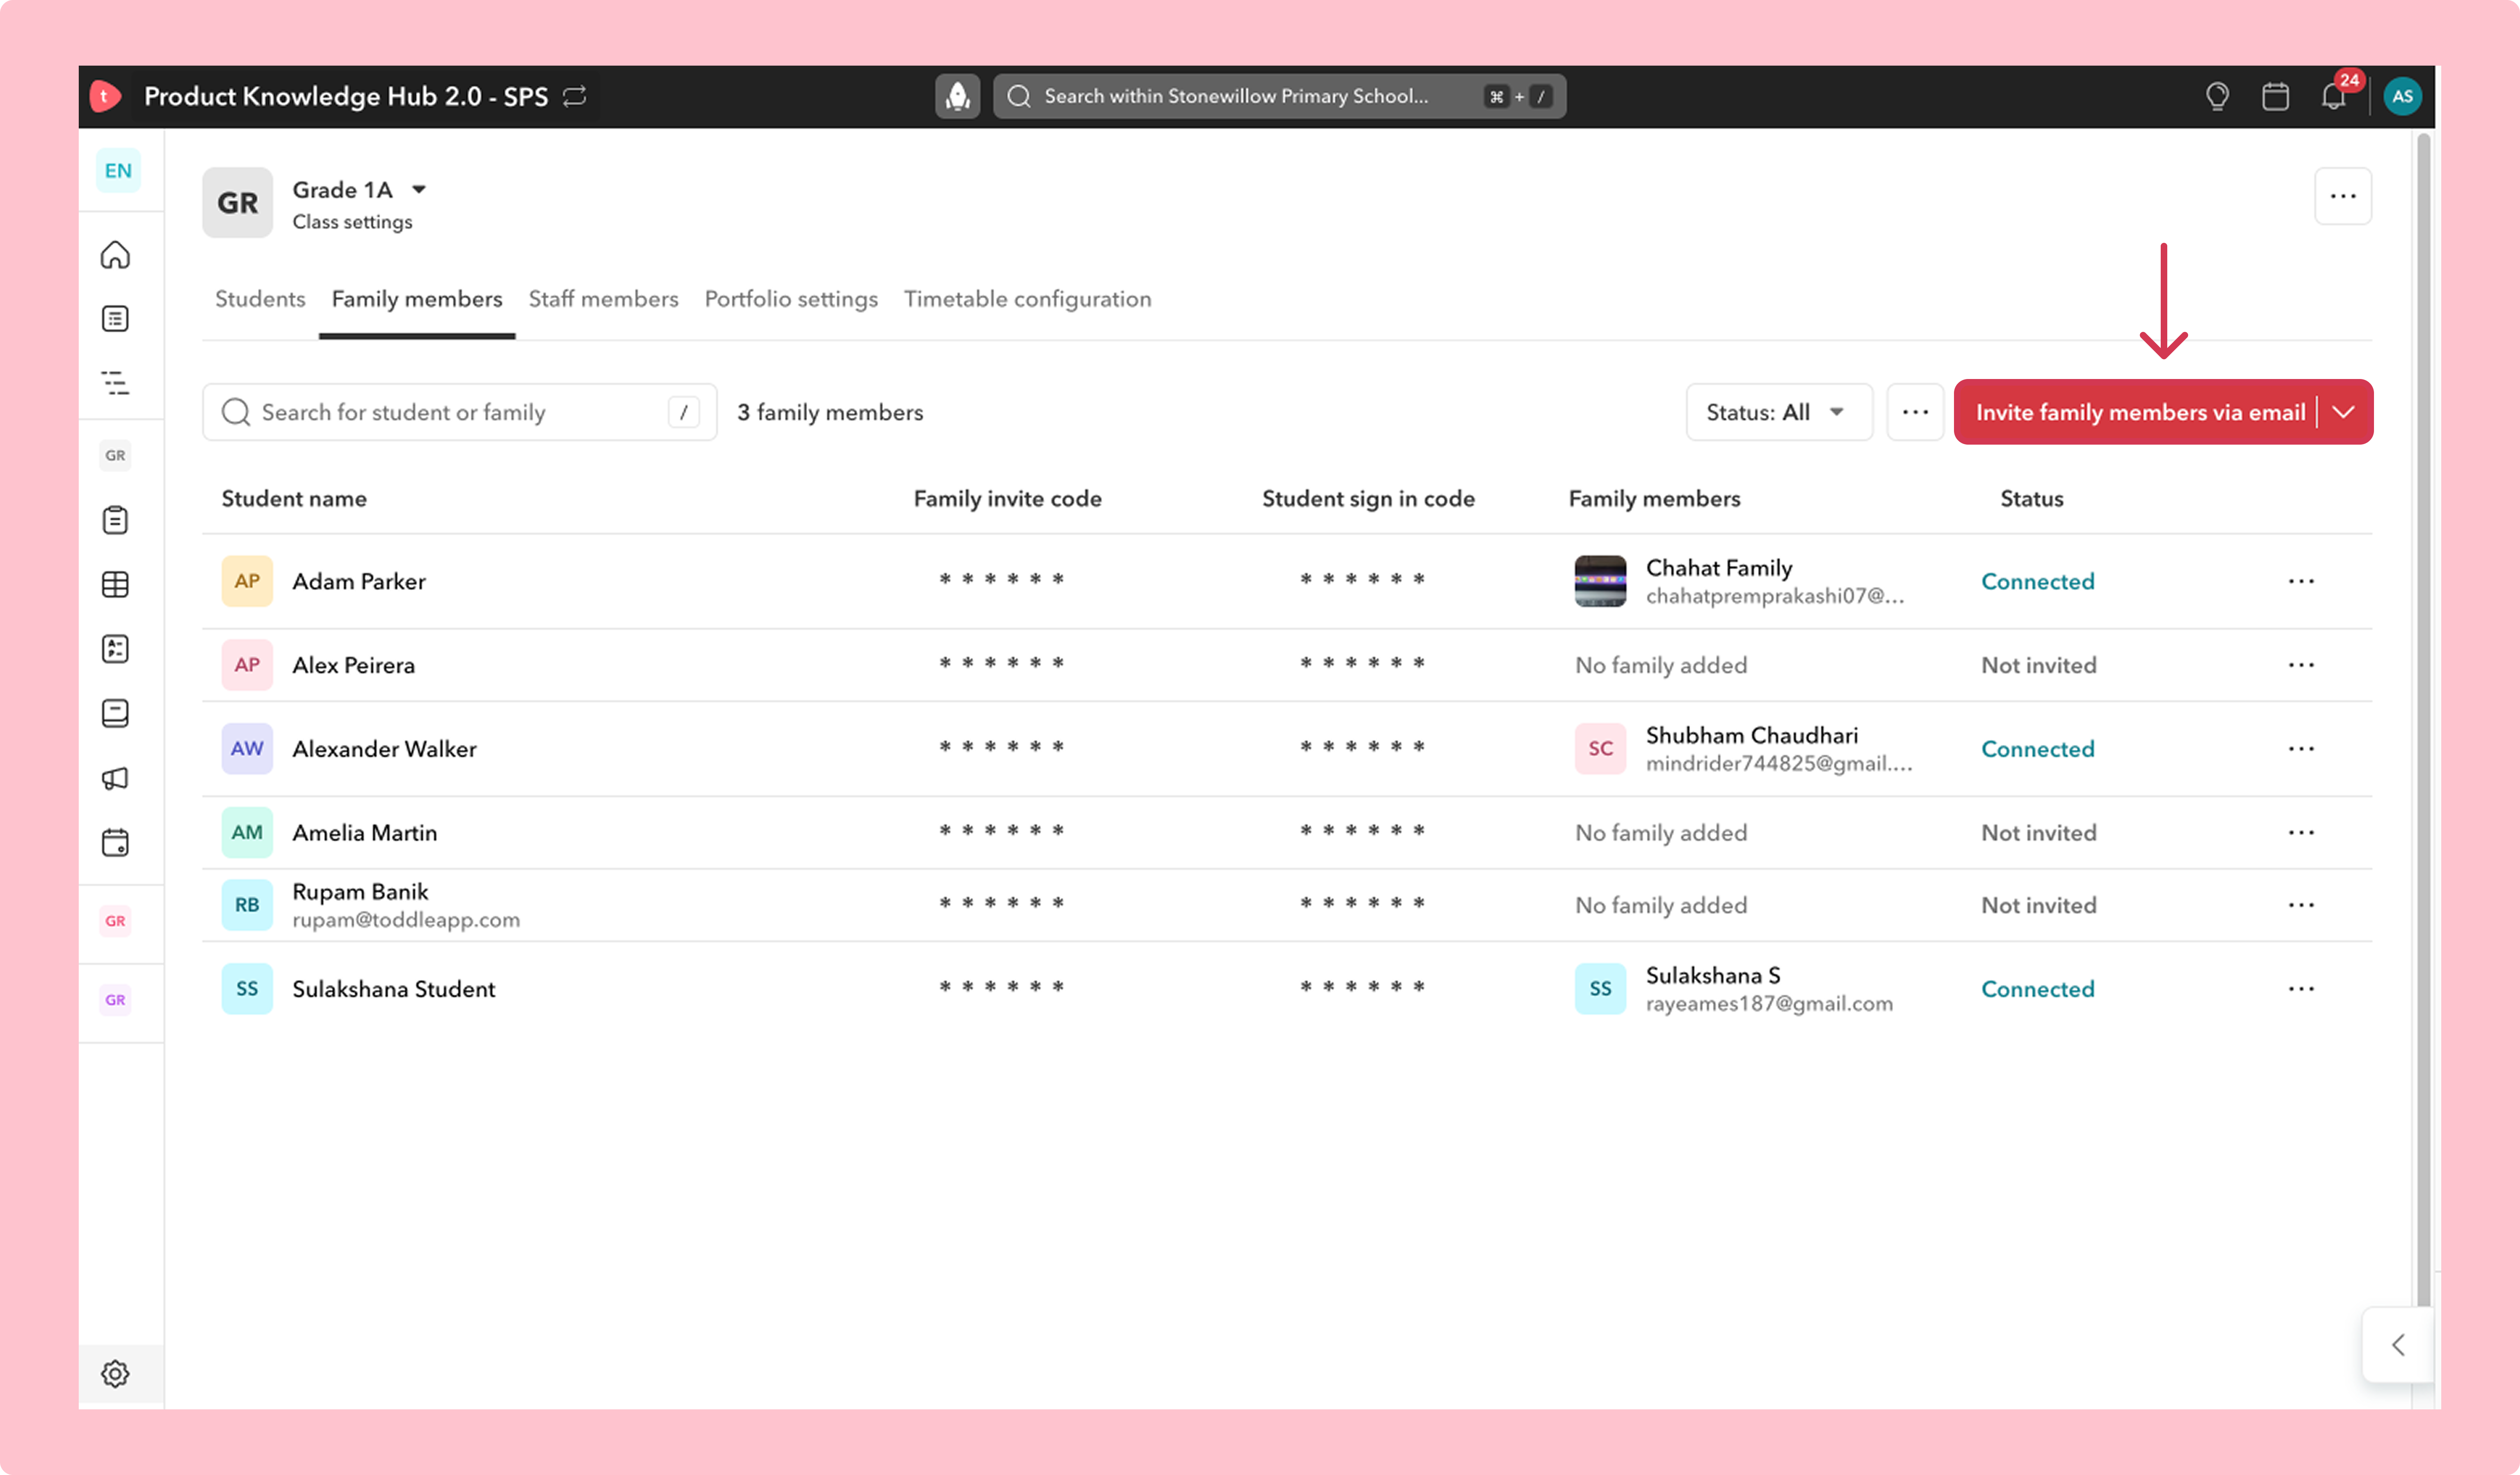Open the ellipsis menu beside Status filter
The image size is (2520, 1475).
1915,412
